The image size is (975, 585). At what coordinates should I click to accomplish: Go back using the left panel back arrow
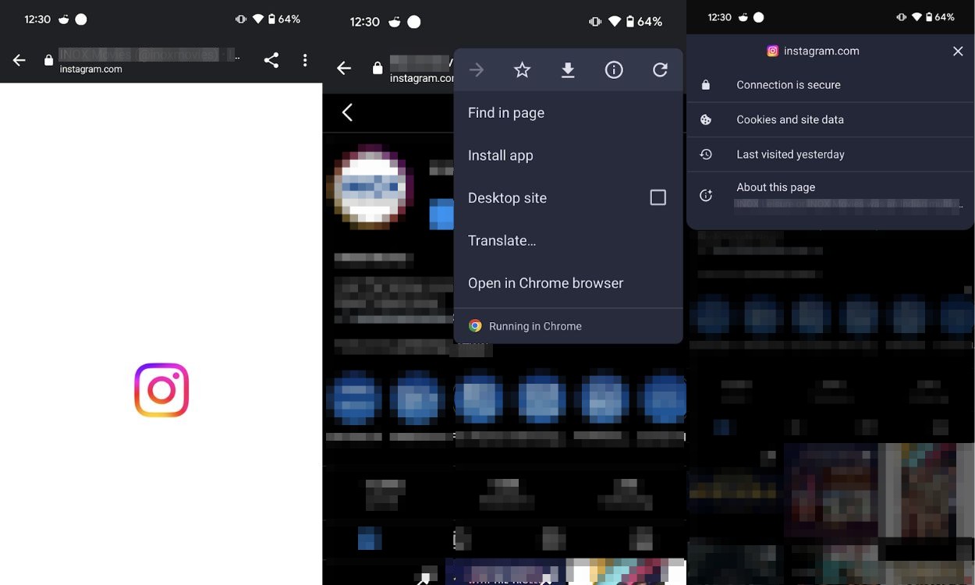19,60
